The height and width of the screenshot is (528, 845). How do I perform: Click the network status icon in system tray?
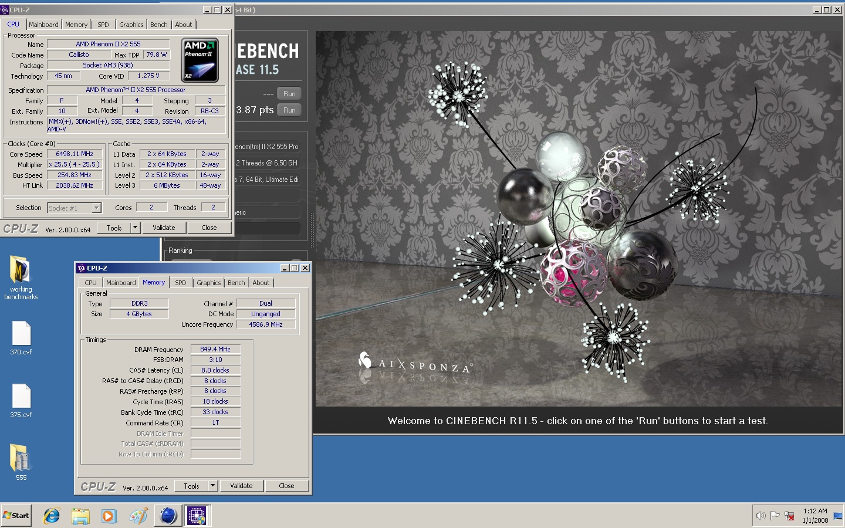(x=790, y=516)
